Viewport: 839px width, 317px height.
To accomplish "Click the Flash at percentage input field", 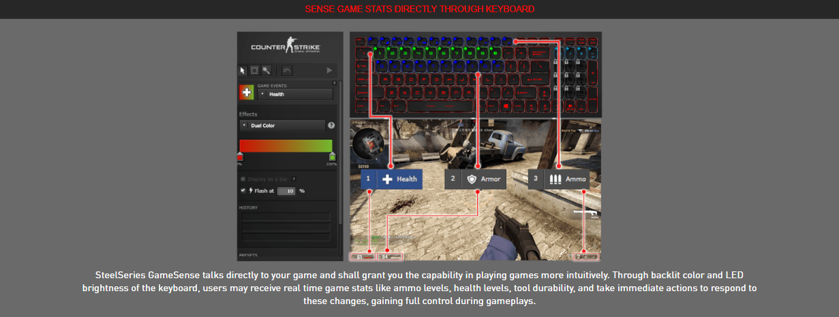I will 286,191.
